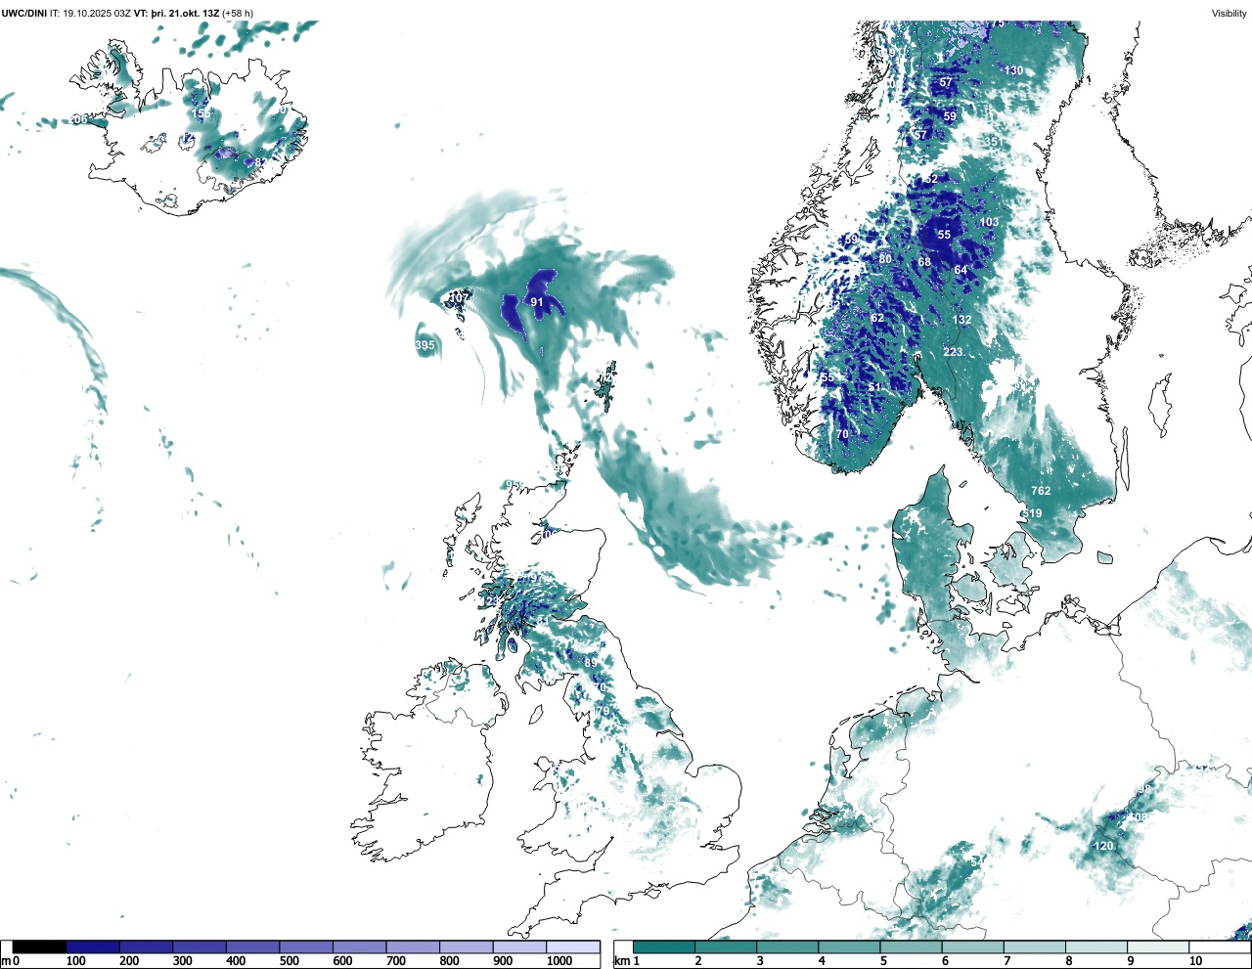Image resolution: width=1252 pixels, height=969 pixels.
Task: Select the 700–800 m legend color segment
Action: click(413, 947)
